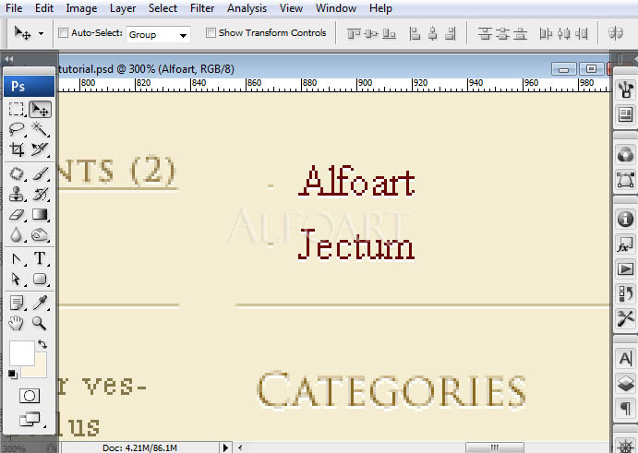This screenshot has height=453, width=638.
Task: Open the File menu
Action: (x=14, y=8)
